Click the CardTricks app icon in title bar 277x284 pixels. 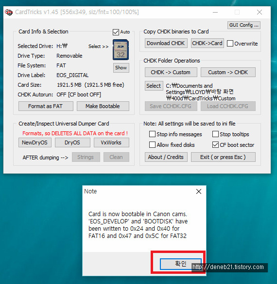coord(9,12)
